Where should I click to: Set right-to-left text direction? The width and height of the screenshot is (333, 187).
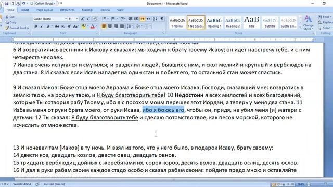(x=148, y=19)
